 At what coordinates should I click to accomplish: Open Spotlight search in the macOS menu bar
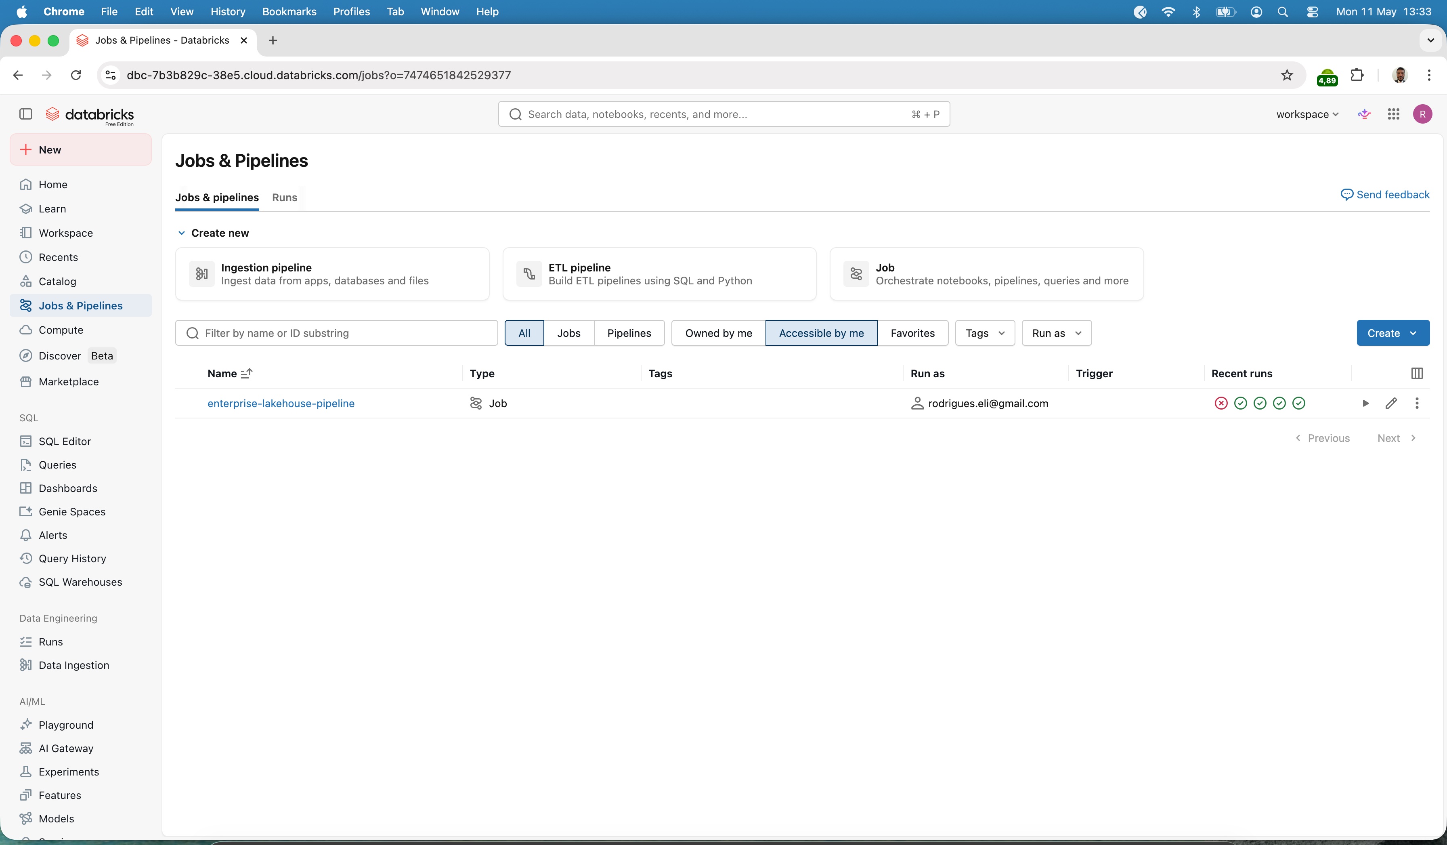1282,11
